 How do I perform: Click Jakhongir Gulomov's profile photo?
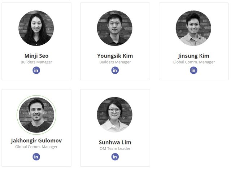tap(36, 114)
